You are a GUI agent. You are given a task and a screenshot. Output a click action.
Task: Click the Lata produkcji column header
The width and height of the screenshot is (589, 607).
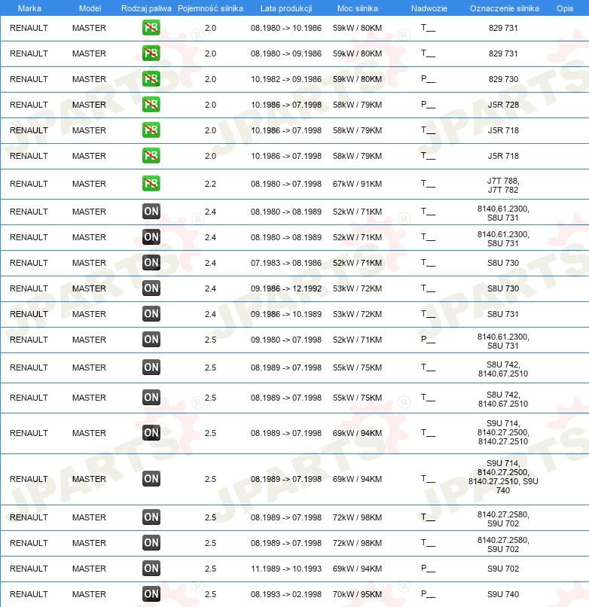tap(286, 8)
